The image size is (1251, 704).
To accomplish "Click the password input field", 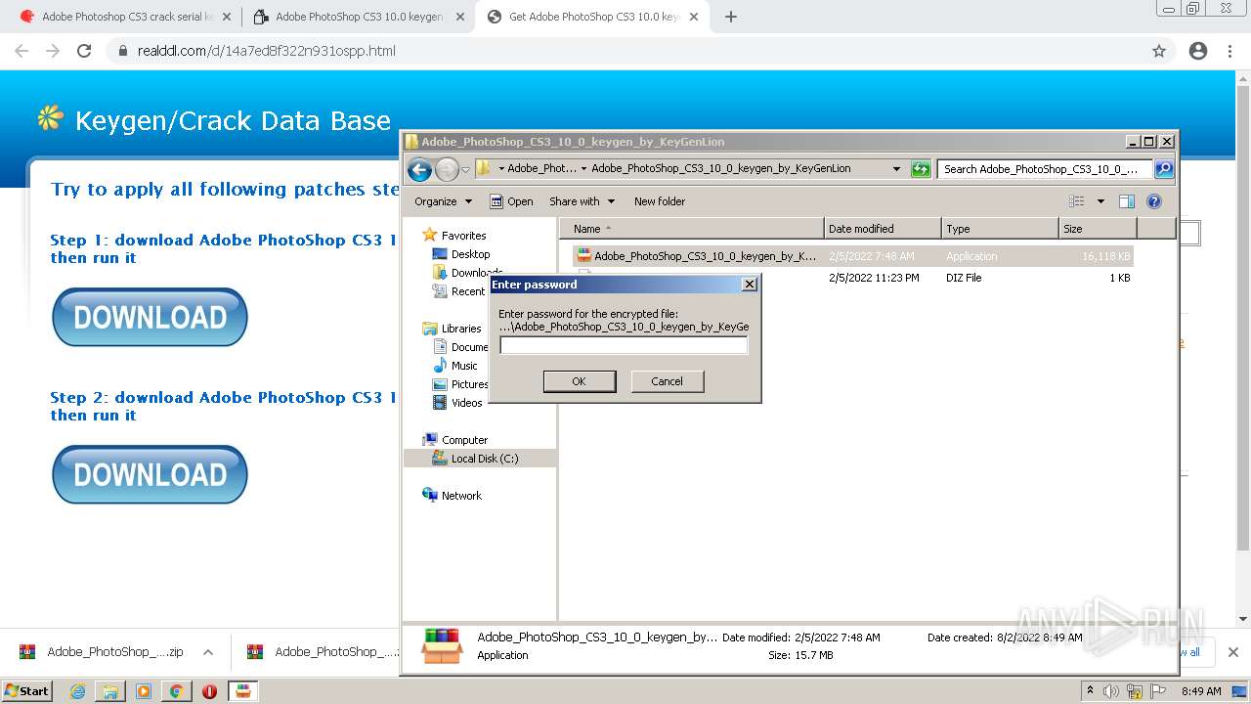I will [x=624, y=345].
